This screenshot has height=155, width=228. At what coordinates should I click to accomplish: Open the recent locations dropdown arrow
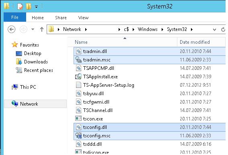[33, 29]
